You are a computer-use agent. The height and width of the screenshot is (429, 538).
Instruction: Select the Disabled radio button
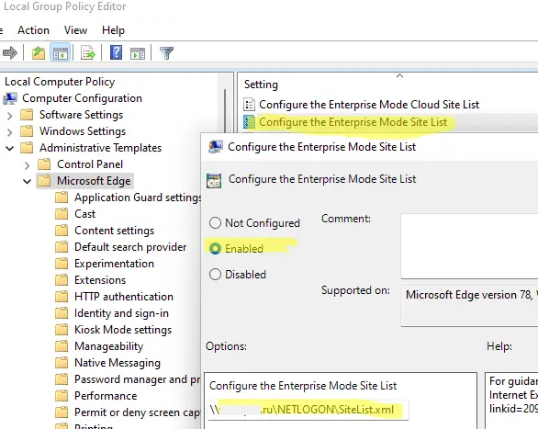(215, 275)
